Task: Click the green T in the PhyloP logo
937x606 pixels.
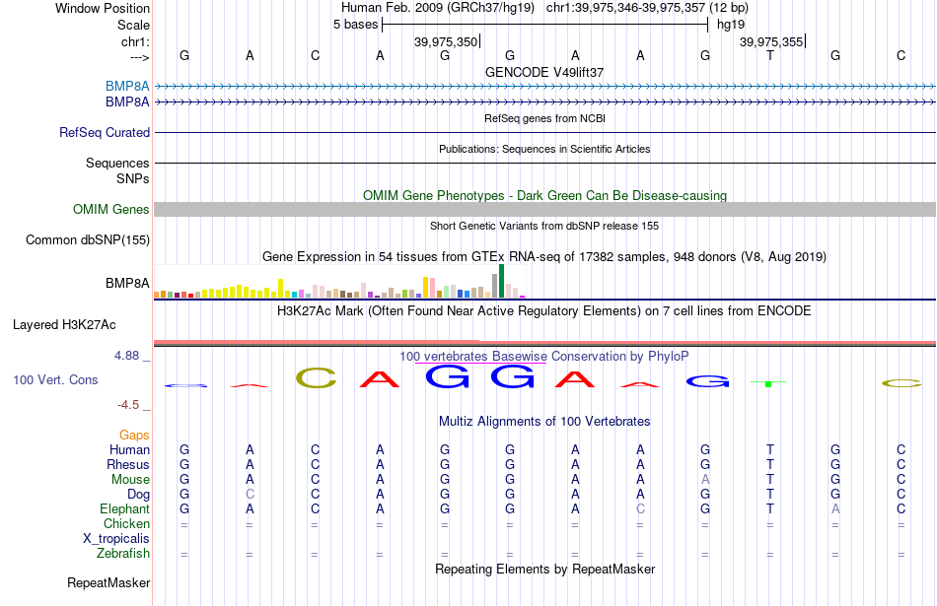Action: [x=768, y=383]
